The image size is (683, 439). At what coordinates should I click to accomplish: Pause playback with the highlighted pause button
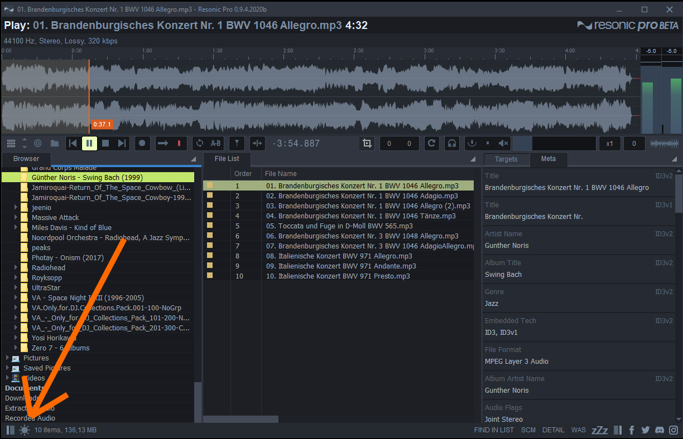(x=89, y=143)
